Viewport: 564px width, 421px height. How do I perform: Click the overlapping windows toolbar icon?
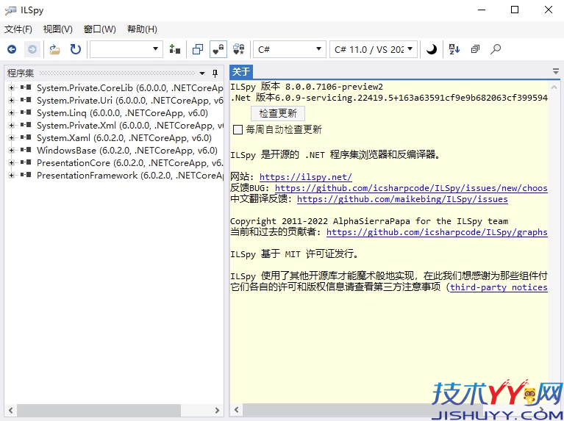click(x=198, y=49)
